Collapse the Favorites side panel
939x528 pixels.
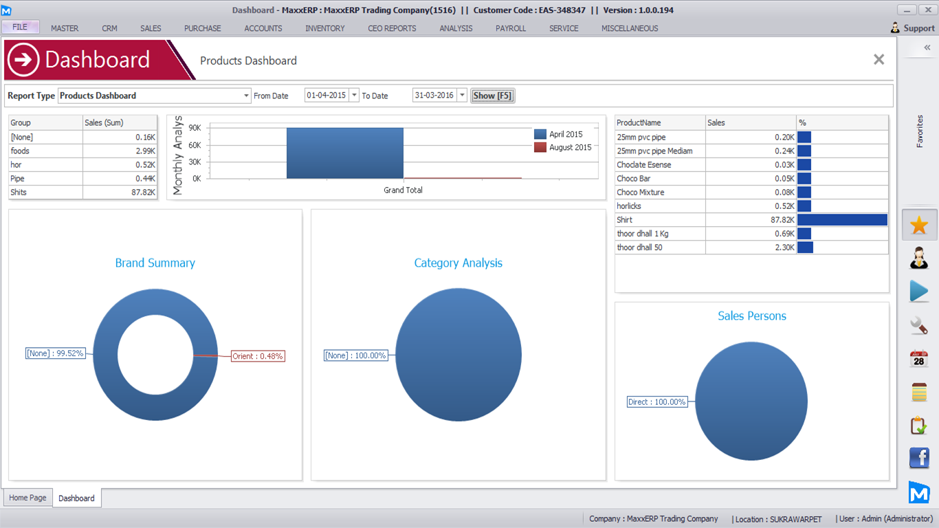point(927,47)
